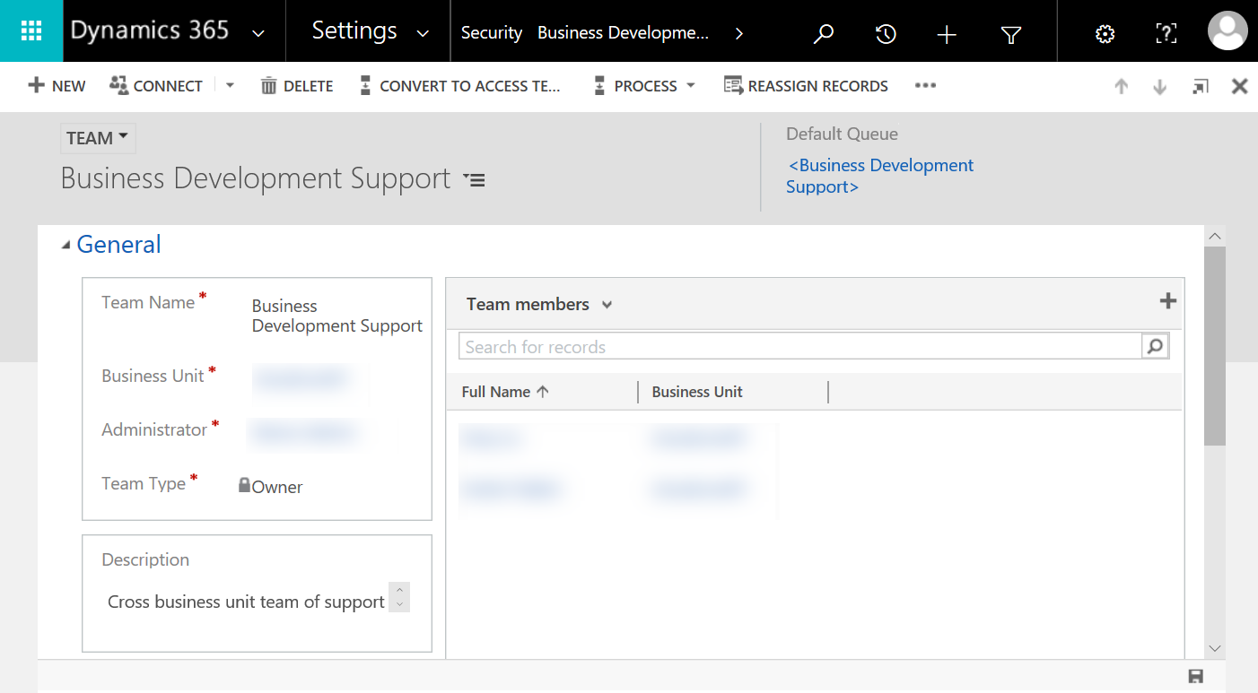Image resolution: width=1258 pixels, height=693 pixels.
Task: Open recently viewed items history icon
Action: [885, 34]
